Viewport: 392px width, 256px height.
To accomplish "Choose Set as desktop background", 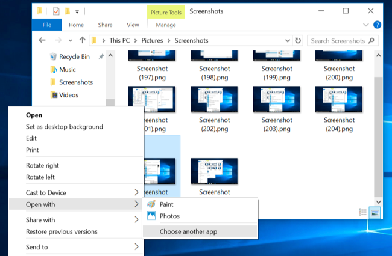I will click(64, 127).
